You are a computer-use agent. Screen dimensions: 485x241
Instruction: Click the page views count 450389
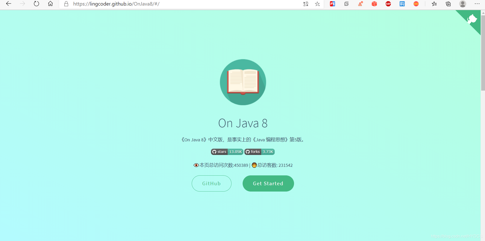click(241, 165)
